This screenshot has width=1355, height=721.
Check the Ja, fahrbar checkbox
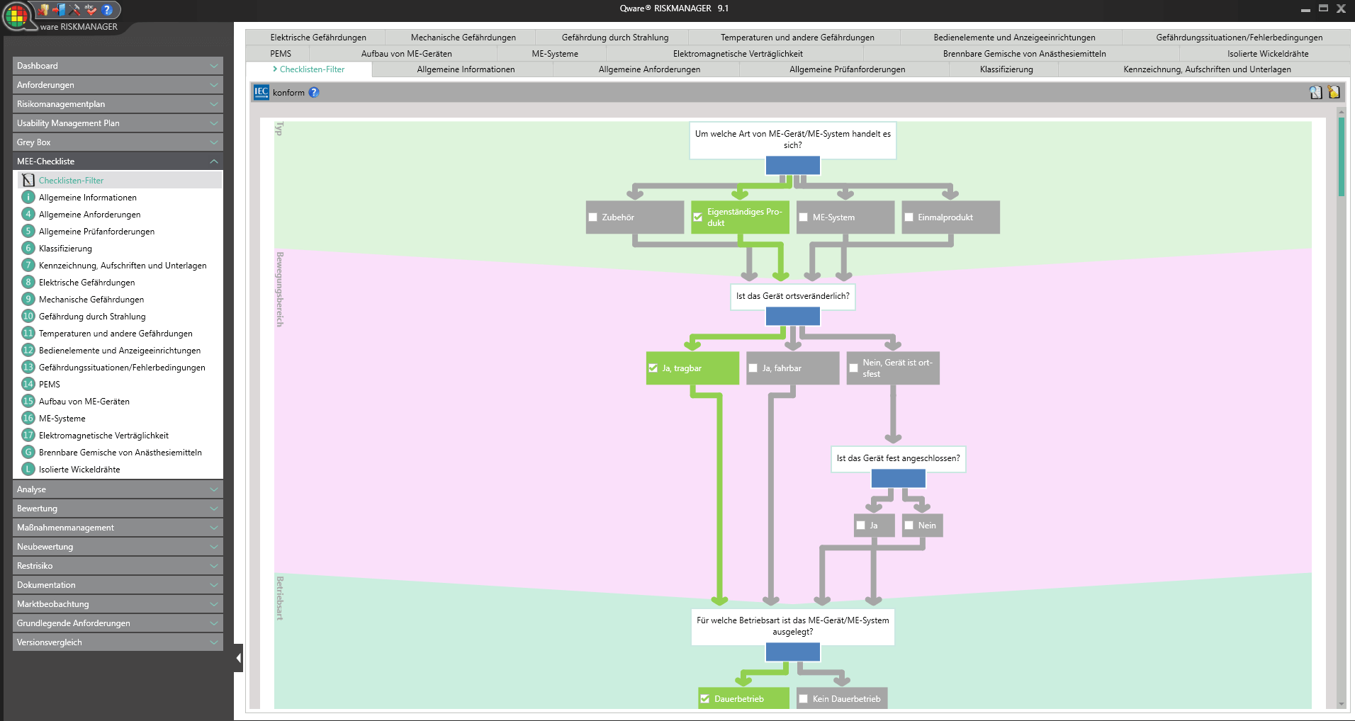pos(753,368)
